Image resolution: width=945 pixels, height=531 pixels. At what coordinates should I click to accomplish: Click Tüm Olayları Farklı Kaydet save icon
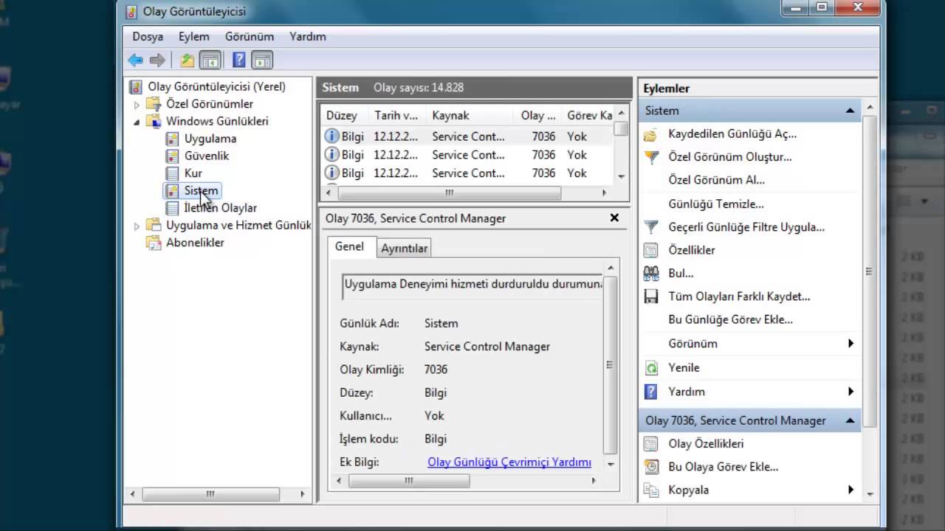tap(650, 296)
